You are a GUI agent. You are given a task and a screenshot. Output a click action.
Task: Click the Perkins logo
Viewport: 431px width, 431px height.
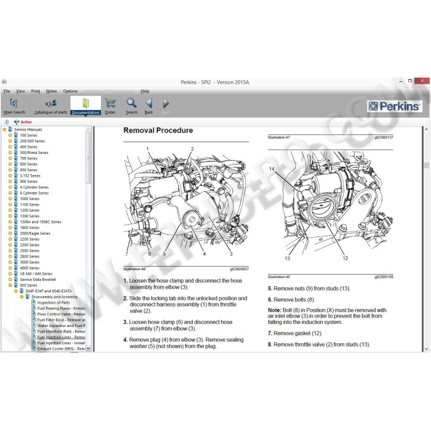tap(394, 106)
